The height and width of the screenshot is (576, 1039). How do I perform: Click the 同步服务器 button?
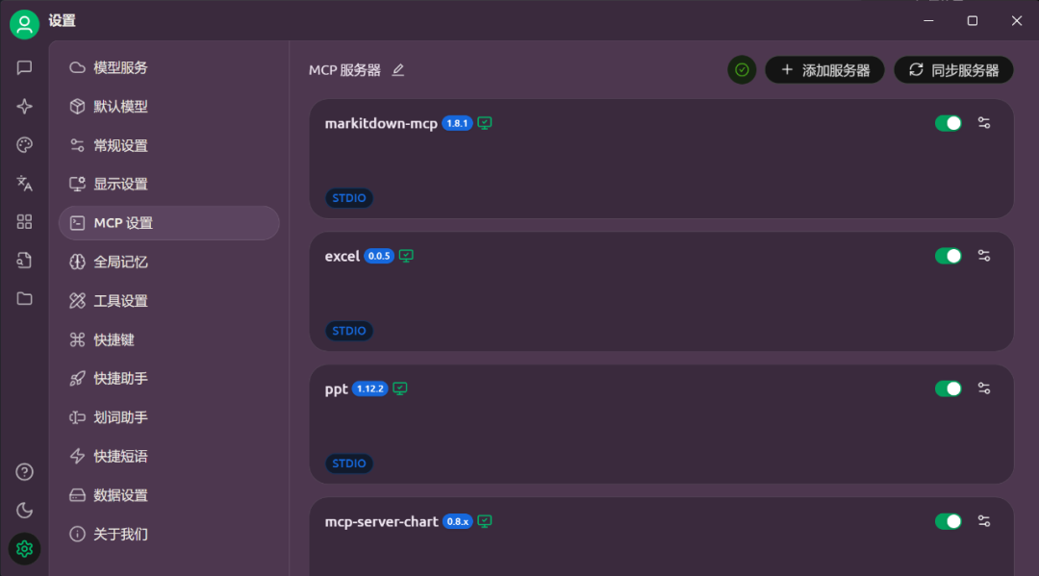(953, 70)
